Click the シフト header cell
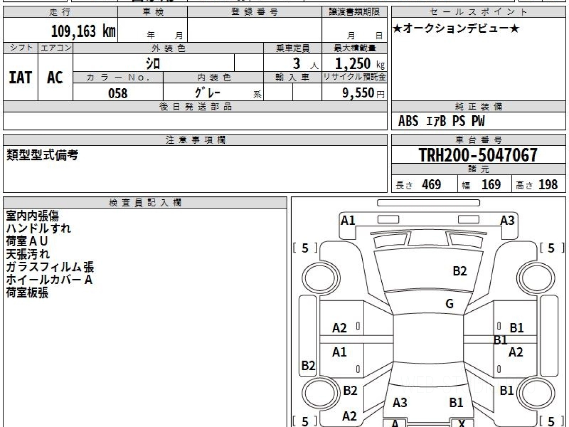This screenshot has width=569, height=427. tap(21, 48)
